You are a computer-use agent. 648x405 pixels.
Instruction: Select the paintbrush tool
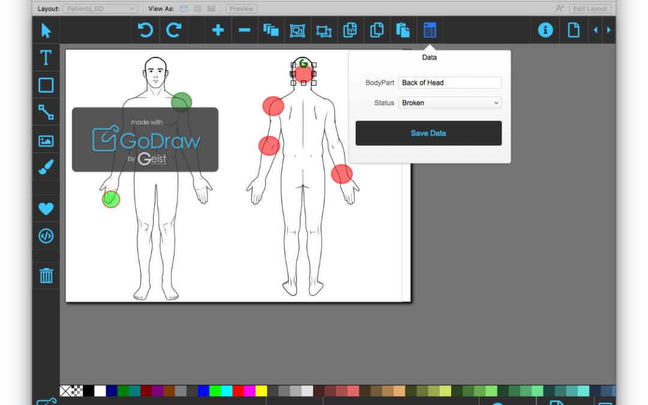click(46, 167)
